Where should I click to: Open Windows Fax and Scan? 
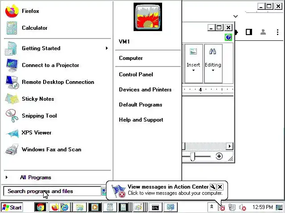point(57,150)
